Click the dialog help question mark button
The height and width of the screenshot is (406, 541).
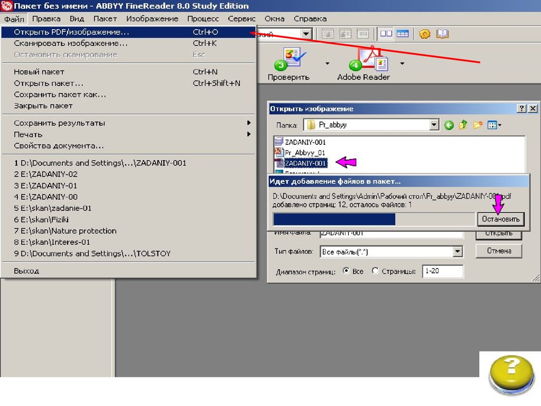(521, 108)
